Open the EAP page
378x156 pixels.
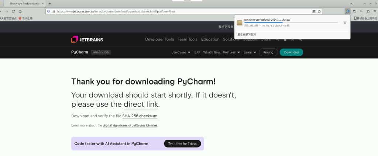tap(197, 52)
